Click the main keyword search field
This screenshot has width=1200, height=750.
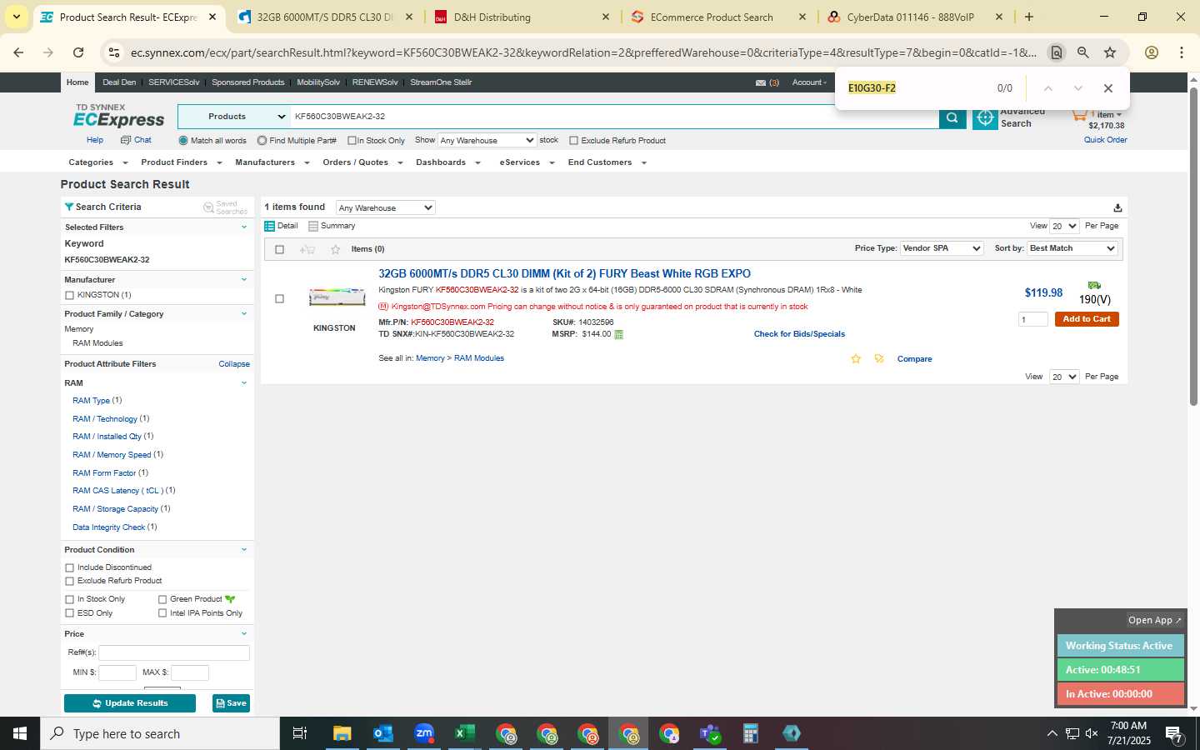[613, 117]
